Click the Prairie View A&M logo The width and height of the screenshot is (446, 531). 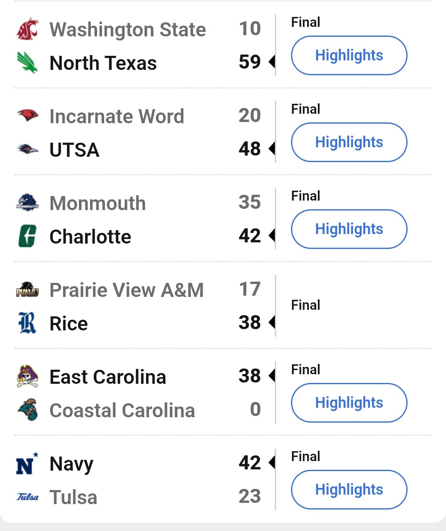pos(27,289)
